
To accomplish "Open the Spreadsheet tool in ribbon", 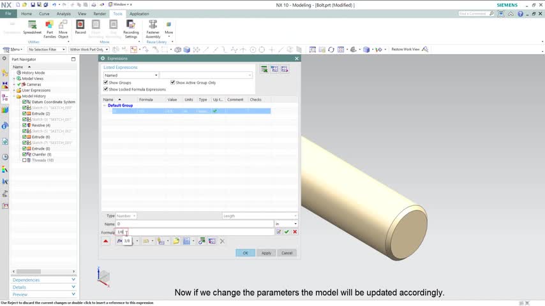I will pyautogui.click(x=32, y=27).
